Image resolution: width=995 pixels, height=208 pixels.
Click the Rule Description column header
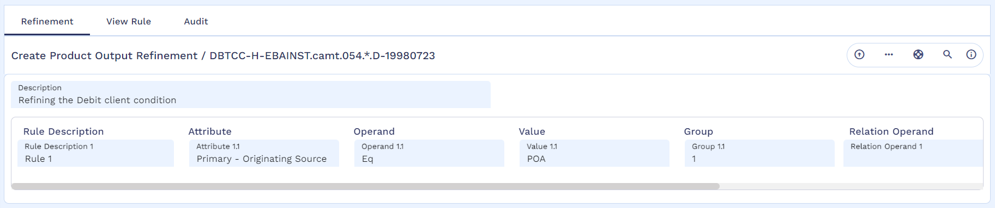coord(63,131)
